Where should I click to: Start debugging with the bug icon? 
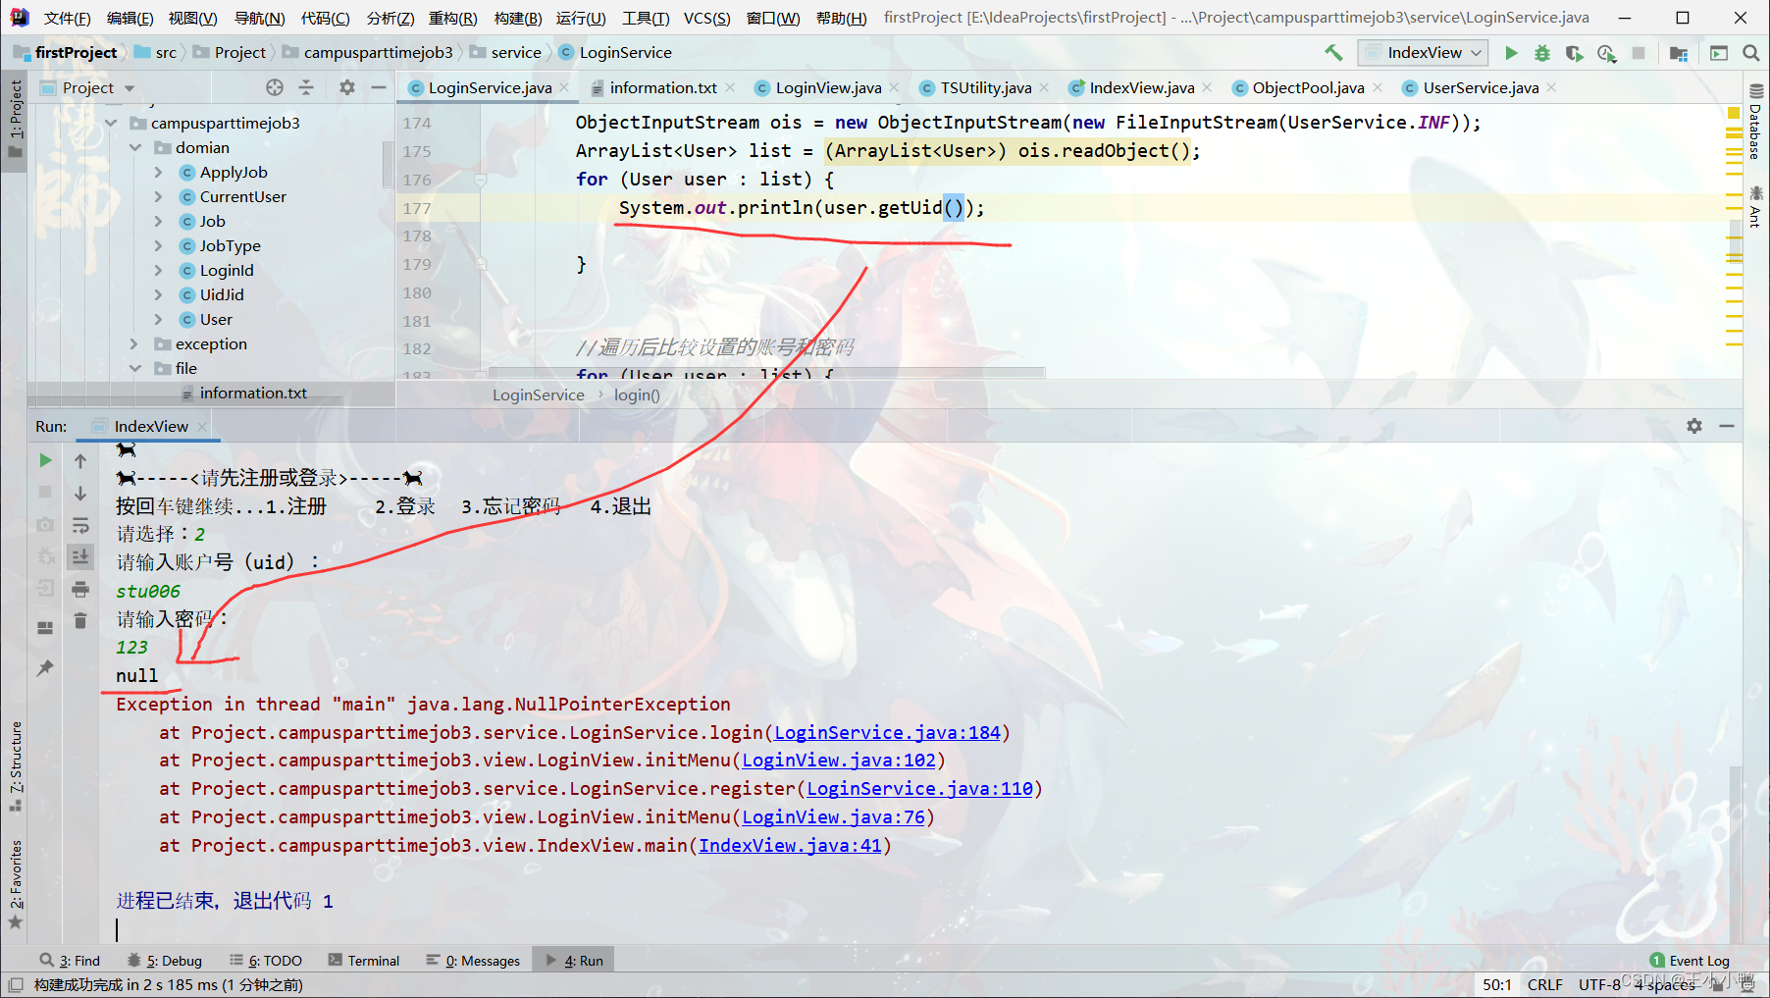1542,53
